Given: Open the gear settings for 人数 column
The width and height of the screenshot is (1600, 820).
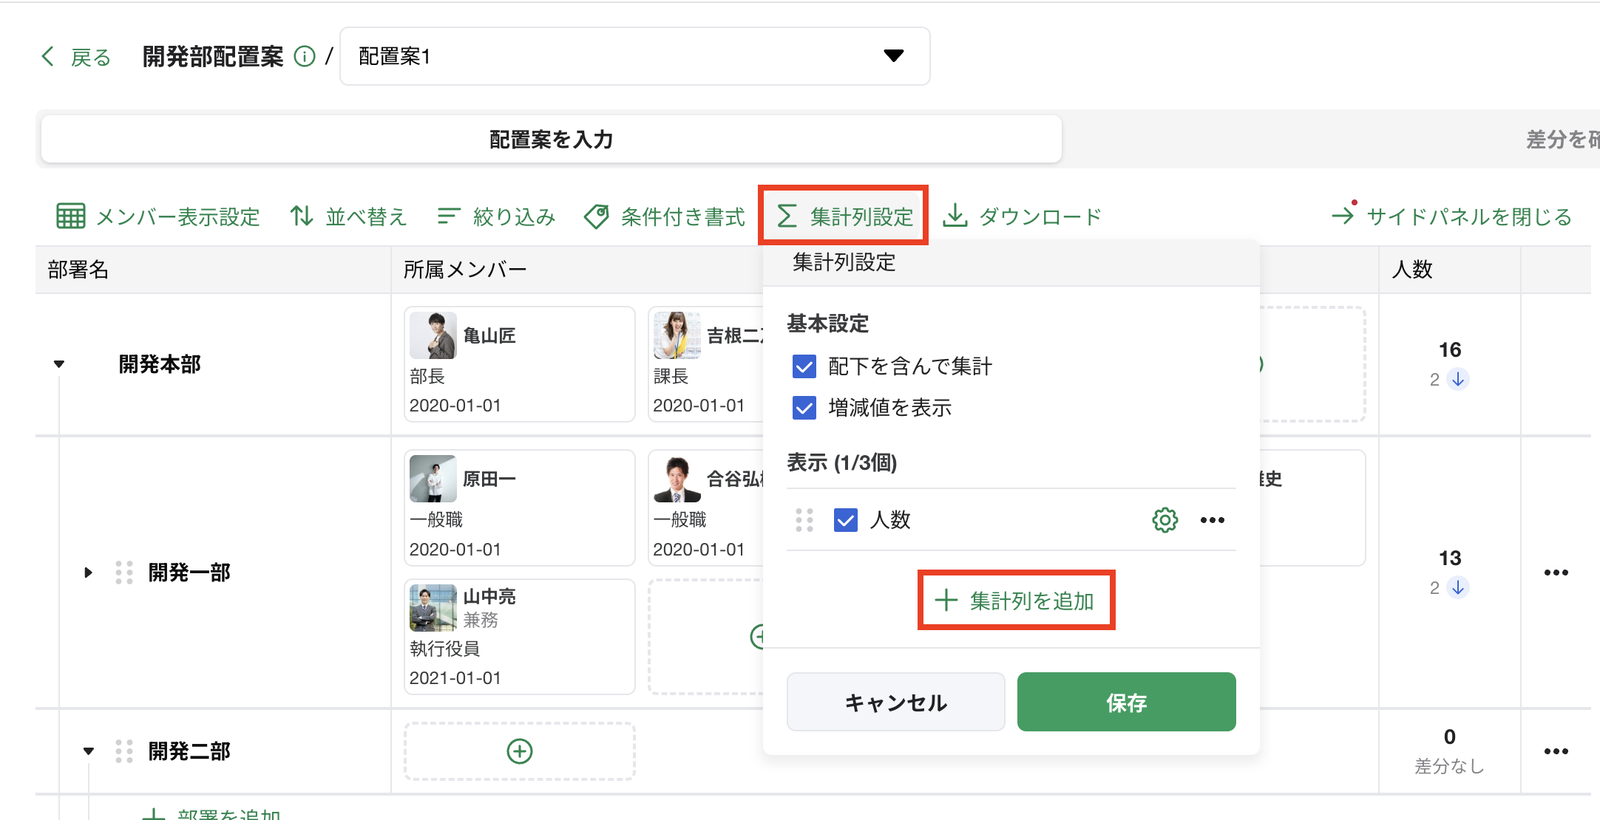Looking at the screenshot, I should point(1165,520).
